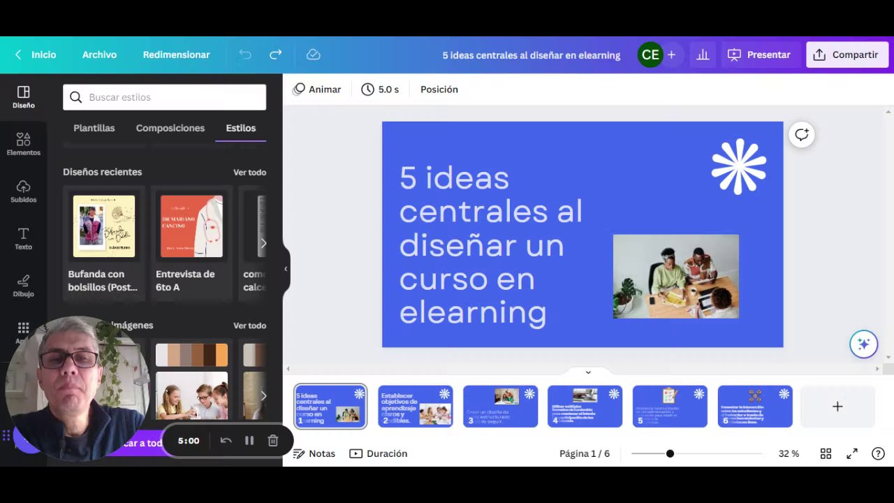Click the undo arrow in top bar
The image size is (894, 503).
coord(244,54)
